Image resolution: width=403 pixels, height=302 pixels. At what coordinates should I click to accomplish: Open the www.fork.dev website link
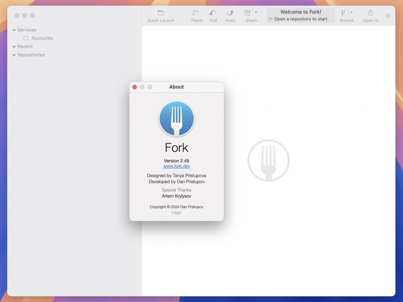coord(176,166)
